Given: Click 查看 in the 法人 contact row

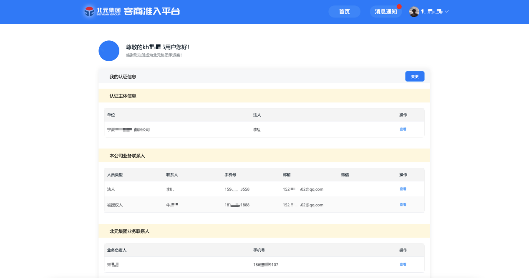Looking at the screenshot, I should [403, 189].
